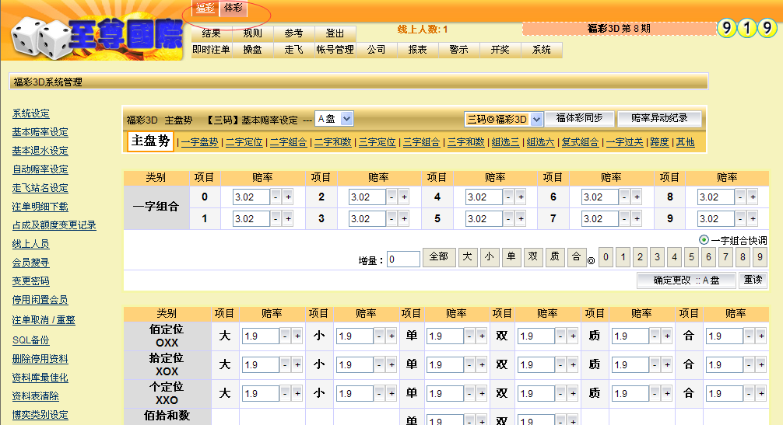Click minus stepper for item 9 odds

click(x=741, y=219)
